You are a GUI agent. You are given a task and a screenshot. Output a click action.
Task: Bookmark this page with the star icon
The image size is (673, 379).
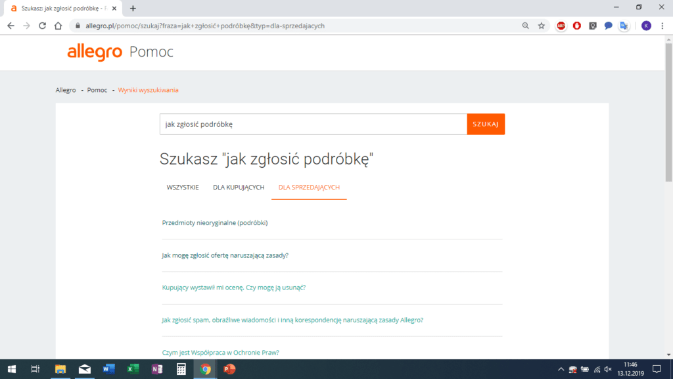541,26
